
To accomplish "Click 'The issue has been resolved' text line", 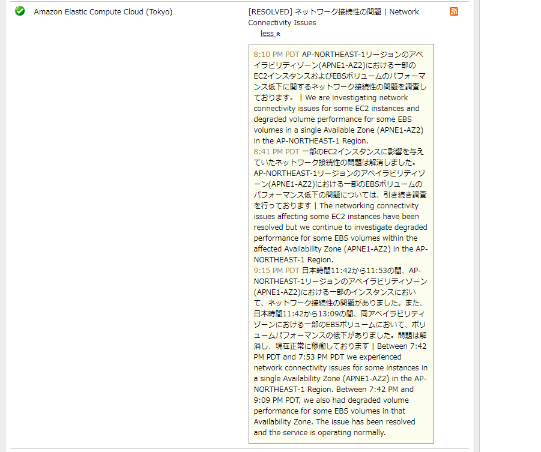I will 366,421.
